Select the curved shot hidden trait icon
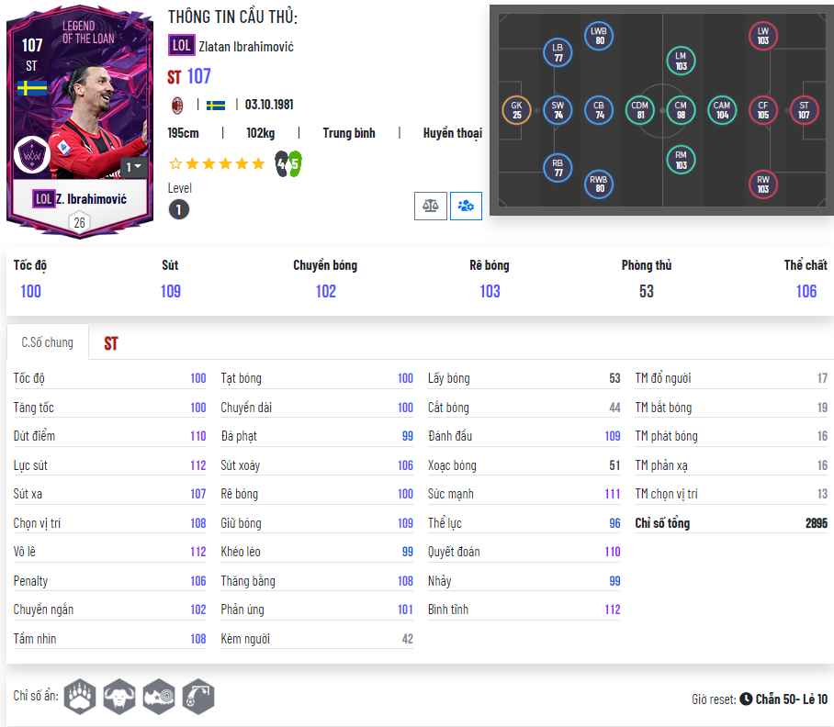Viewport: 834px width, 727px height. pyautogui.click(x=197, y=696)
